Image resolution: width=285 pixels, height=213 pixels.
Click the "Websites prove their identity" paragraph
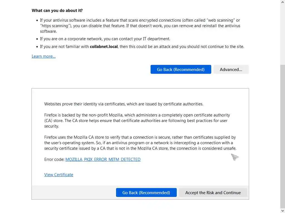point(124,104)
